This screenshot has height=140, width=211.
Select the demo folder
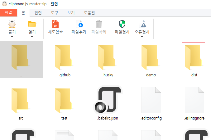point(150,58)
